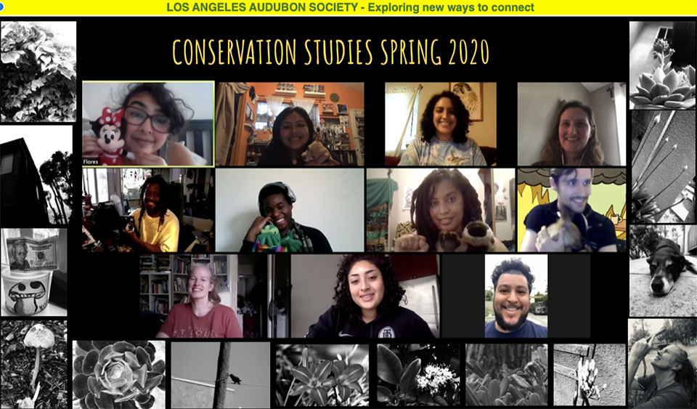The width and height of the screenshot is (697, 409).
Task: Select the video tile of participant wearing earbuds
Action: click(x=571, y=124)
